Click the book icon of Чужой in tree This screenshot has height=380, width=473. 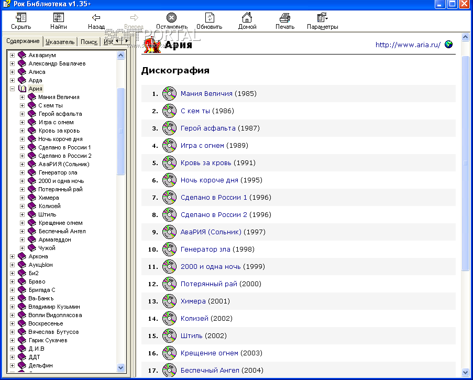[x=31, y=248]
